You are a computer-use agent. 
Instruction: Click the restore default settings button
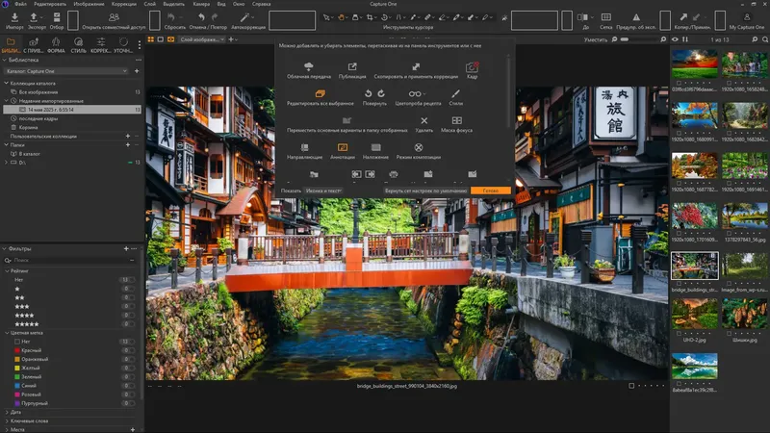[424, 191]
